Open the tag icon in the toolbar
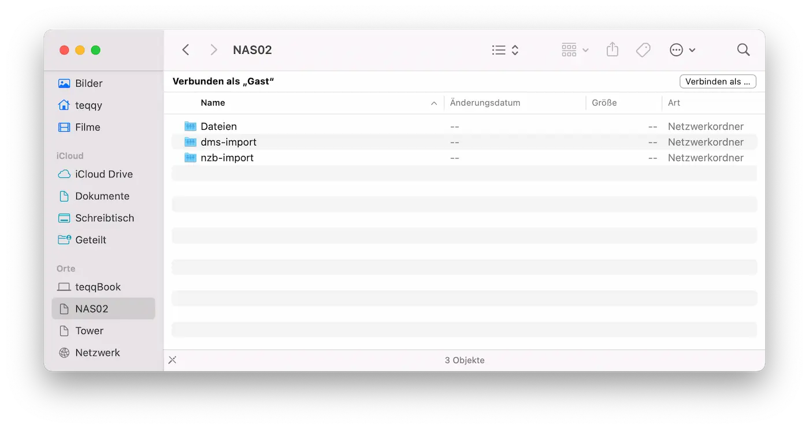 pos(643,50)
